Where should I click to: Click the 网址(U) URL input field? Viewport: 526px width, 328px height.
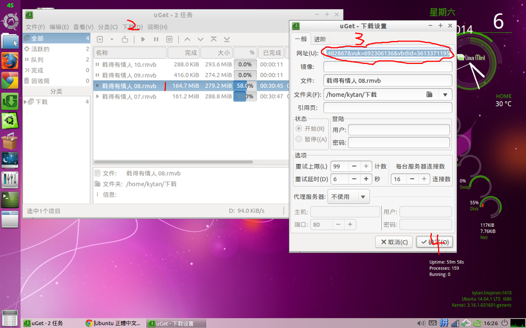coord(388,53)
